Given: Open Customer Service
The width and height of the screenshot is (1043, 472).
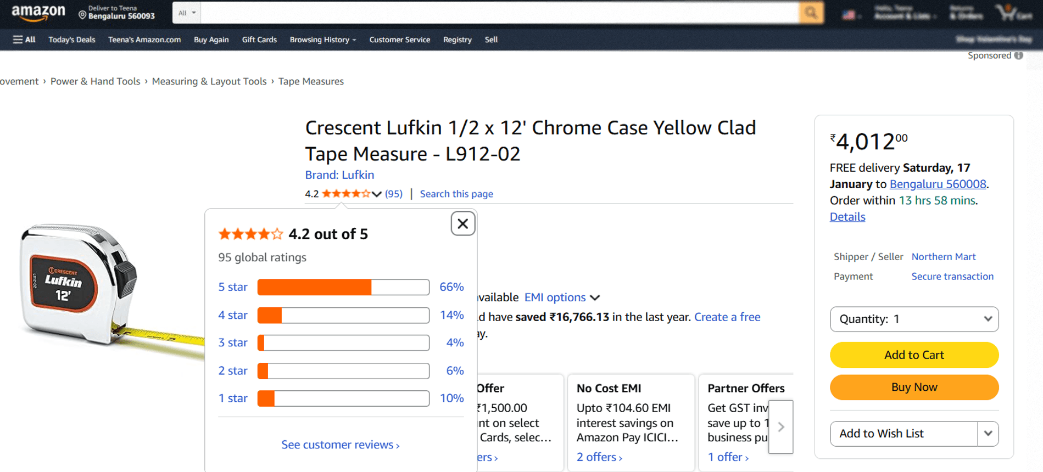Looking at the screenshot, I should (x=400, y=40).
